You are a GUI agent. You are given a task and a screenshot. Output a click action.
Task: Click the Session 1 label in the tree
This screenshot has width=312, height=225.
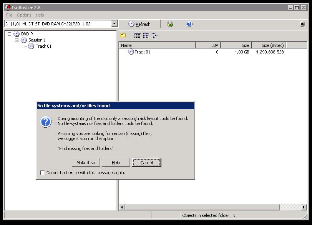coord(37,40)
